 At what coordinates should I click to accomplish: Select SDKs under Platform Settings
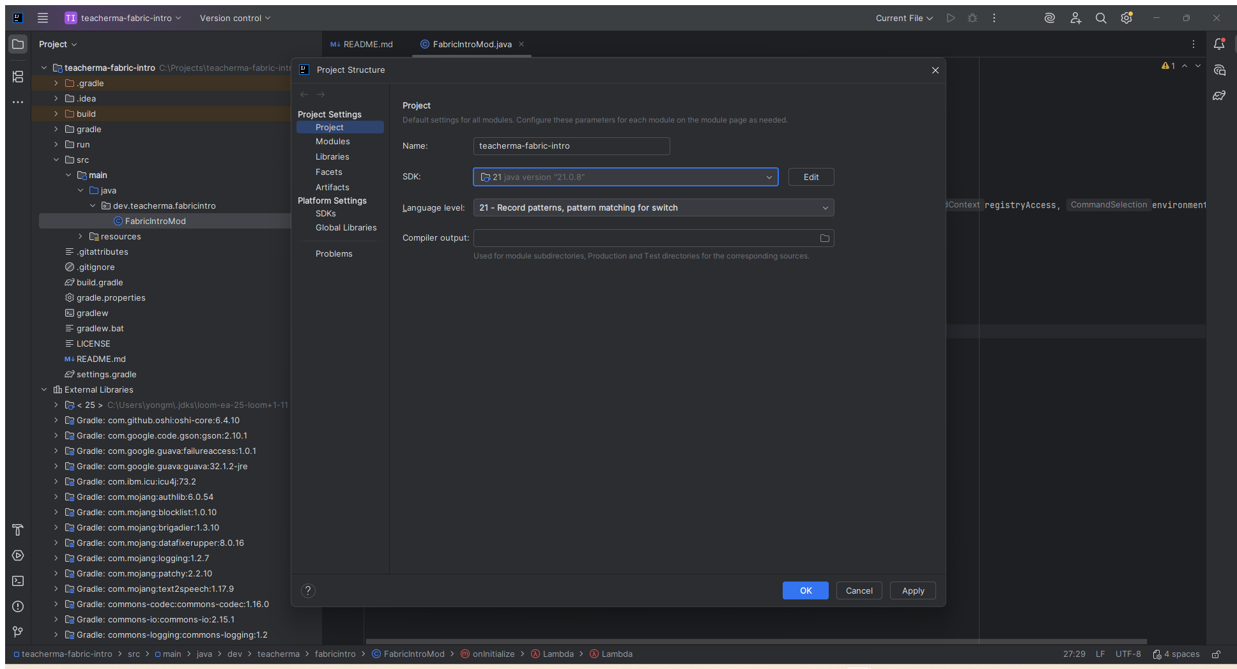pyautogui.click(x=326, y=214)
